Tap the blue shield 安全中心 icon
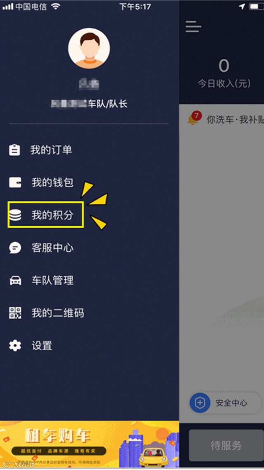Viewport: 264px width, 470px height. tap(200, 403)
